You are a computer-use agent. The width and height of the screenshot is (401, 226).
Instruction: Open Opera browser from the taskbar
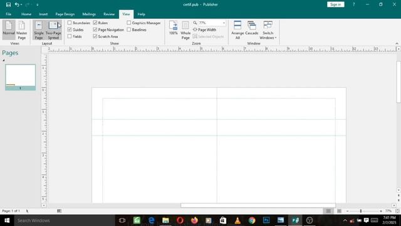tap(180, 220)
